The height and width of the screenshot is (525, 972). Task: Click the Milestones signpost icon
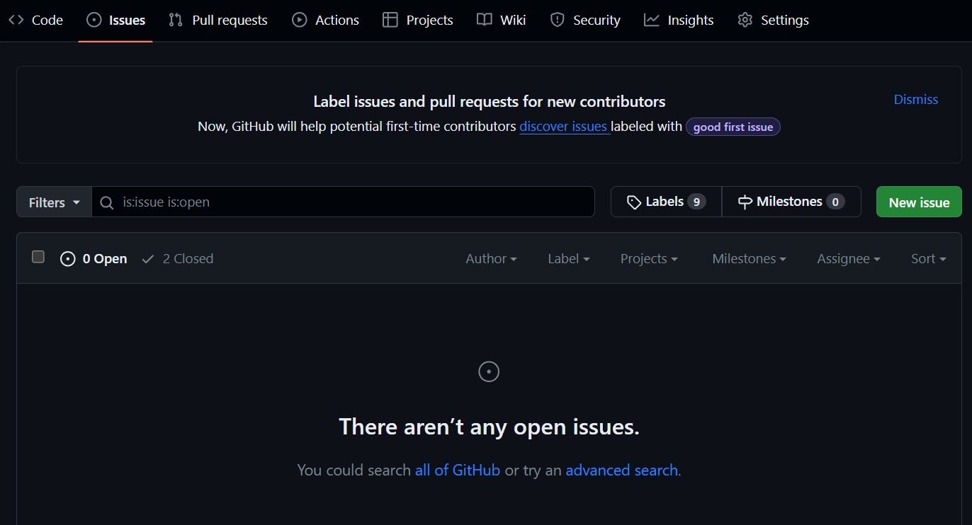745,202
